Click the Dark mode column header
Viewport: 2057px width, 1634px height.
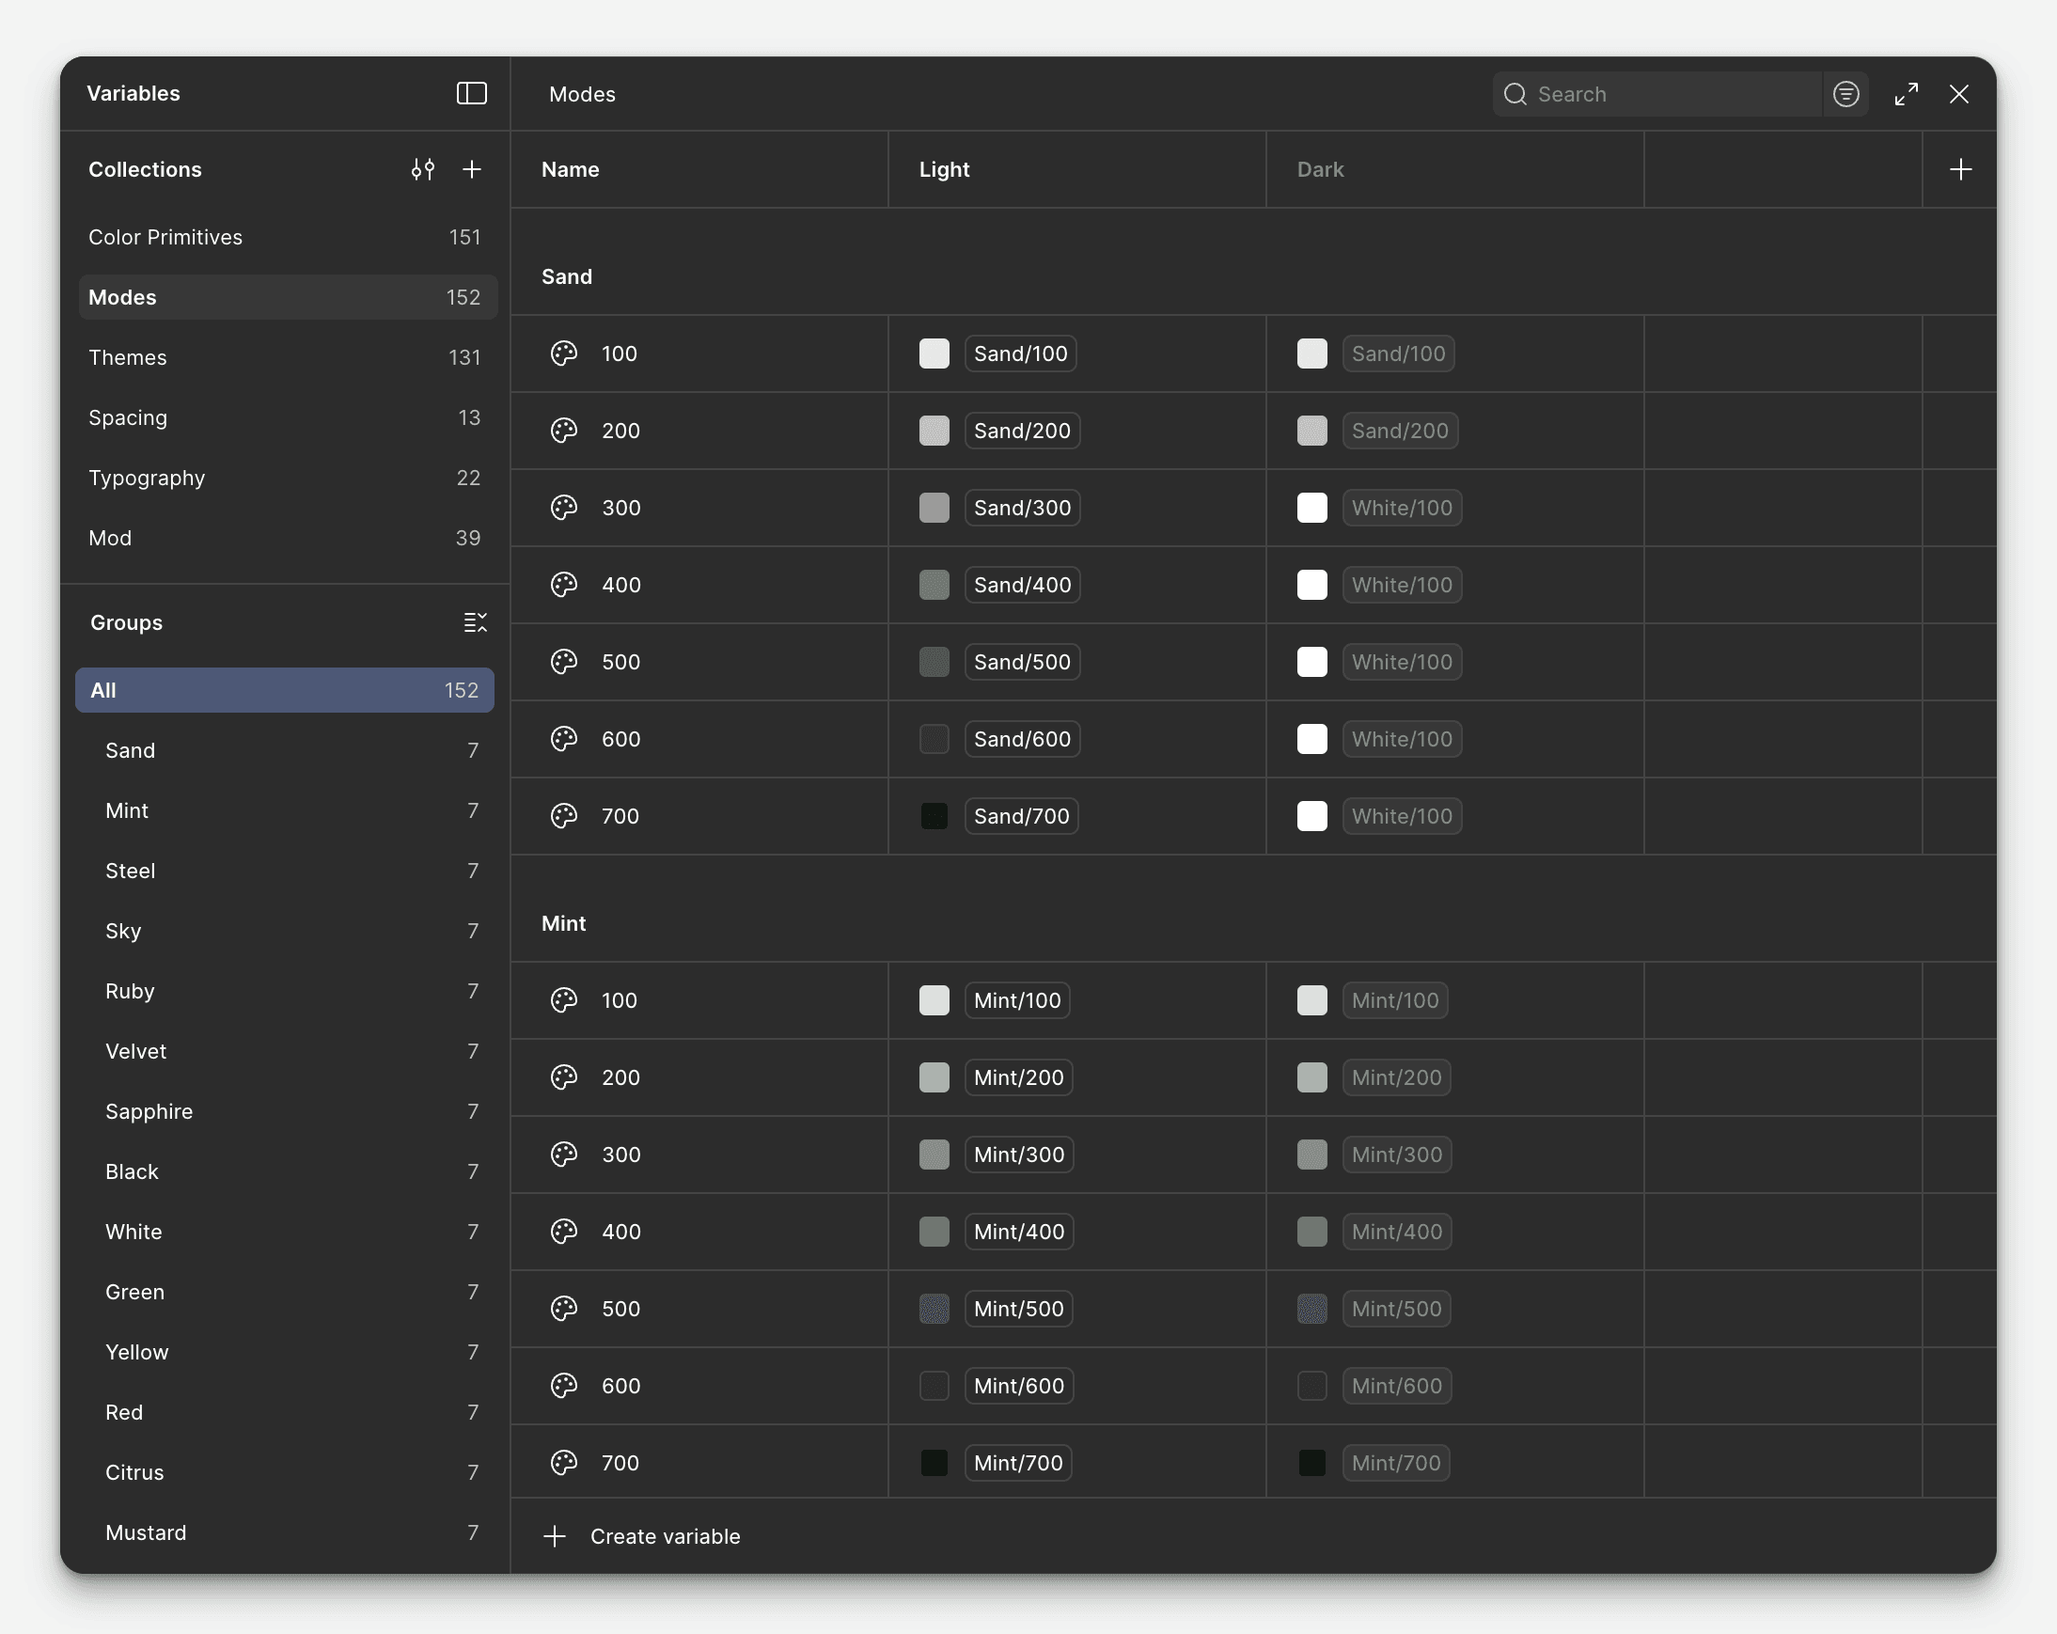click(1321, 170)
